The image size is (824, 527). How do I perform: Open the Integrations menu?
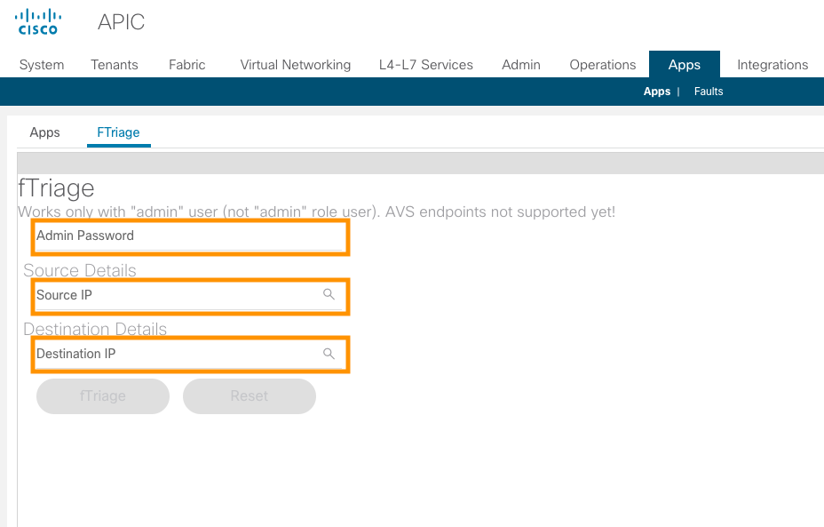point(772,65)
